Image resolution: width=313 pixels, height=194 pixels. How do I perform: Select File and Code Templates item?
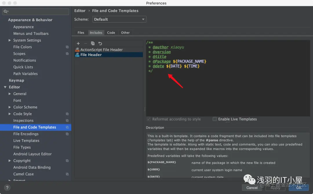[x=36, y=127]
